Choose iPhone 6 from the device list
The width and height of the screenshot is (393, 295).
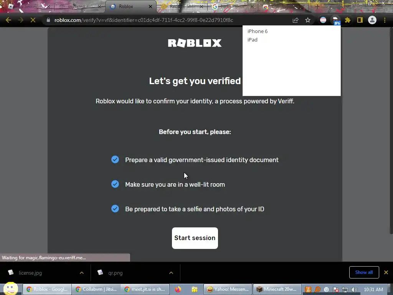(x=258, y=31)
